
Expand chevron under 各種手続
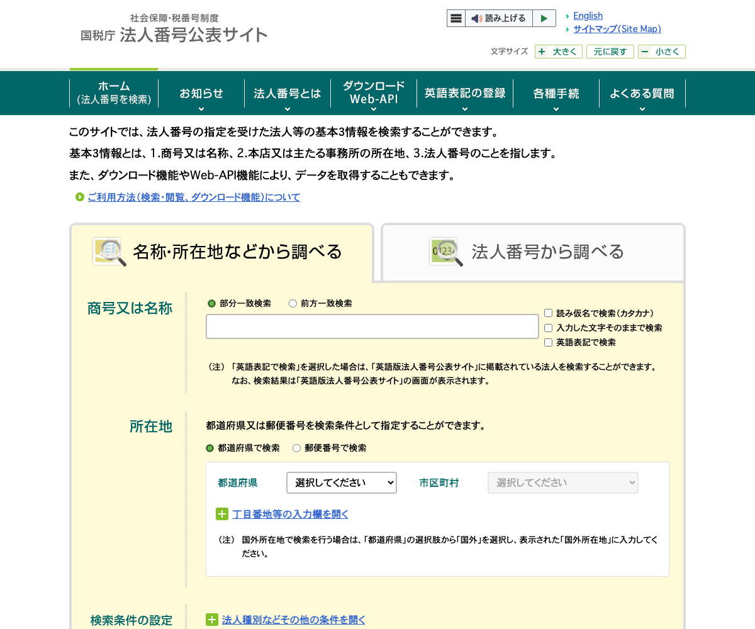coord(556,109)
